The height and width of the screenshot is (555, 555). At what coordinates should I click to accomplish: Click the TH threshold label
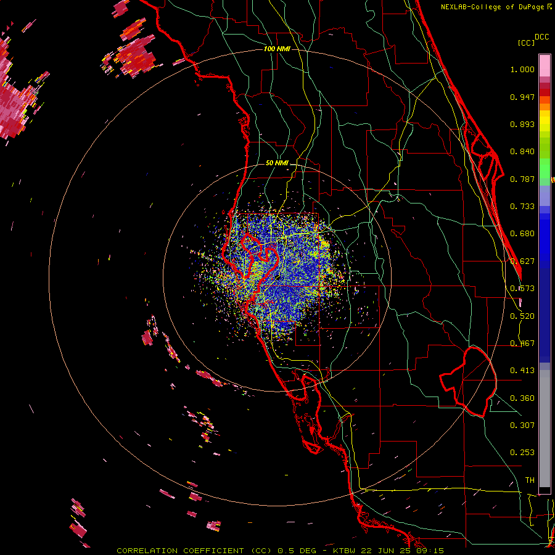click(x=530, y=480)
